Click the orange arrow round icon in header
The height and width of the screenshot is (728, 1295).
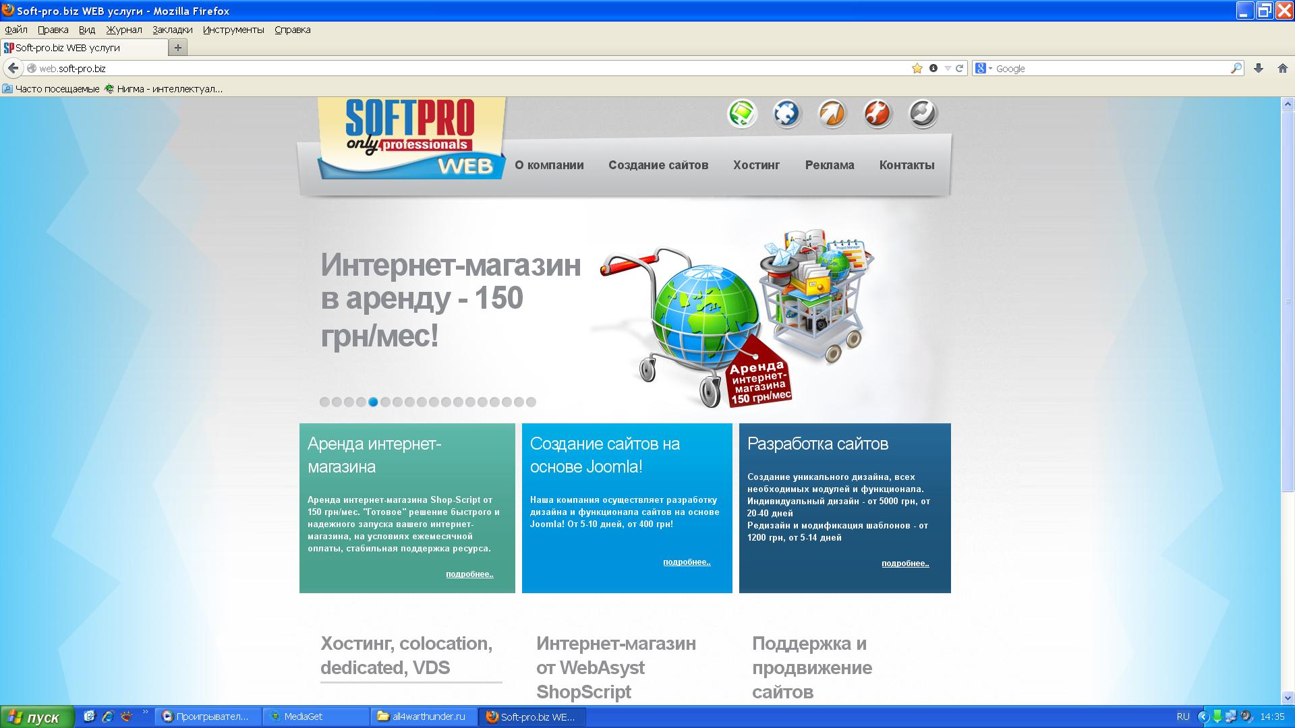tap(832, 113)
